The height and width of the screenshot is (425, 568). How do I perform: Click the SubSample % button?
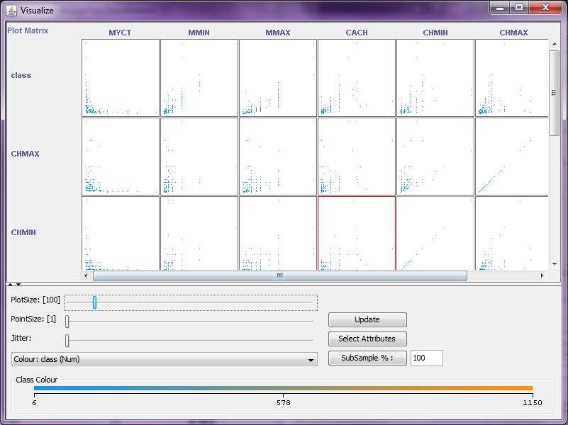367,358
